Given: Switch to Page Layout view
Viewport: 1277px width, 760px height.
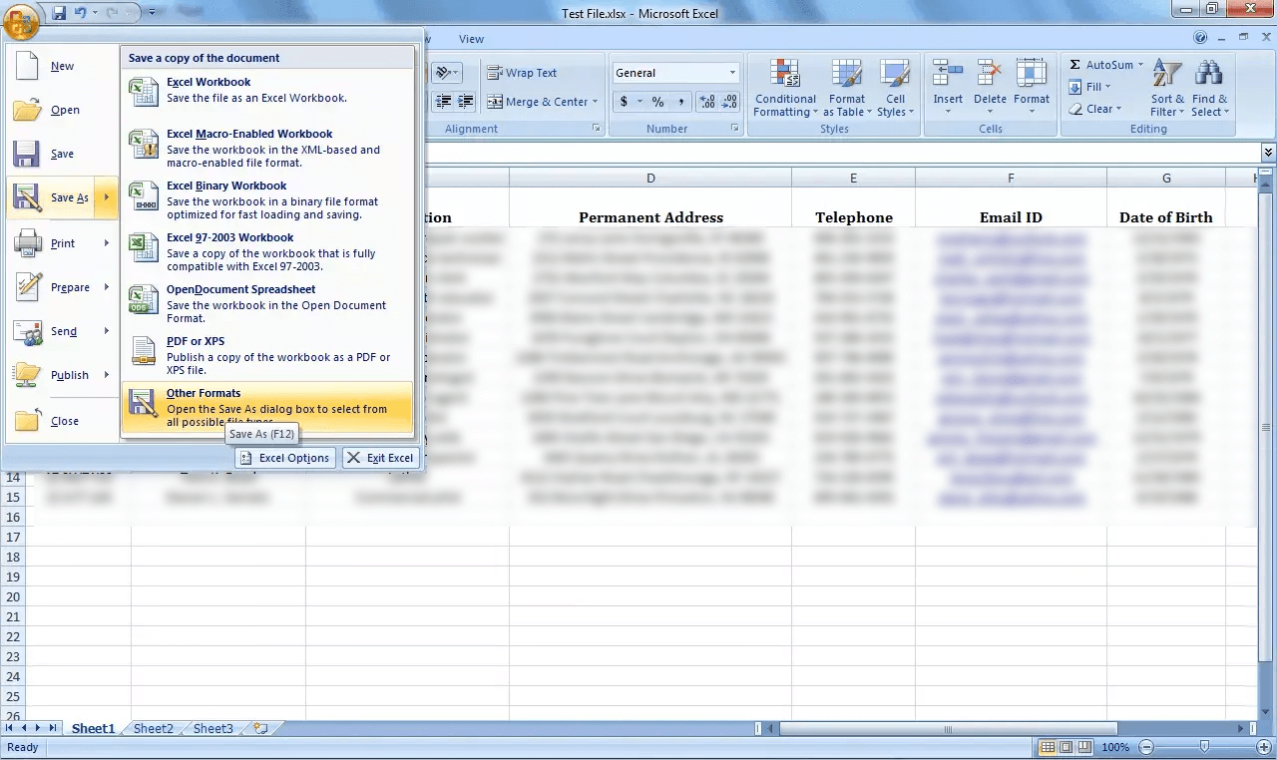Looking at the screenshot, I should point(1065,746).
